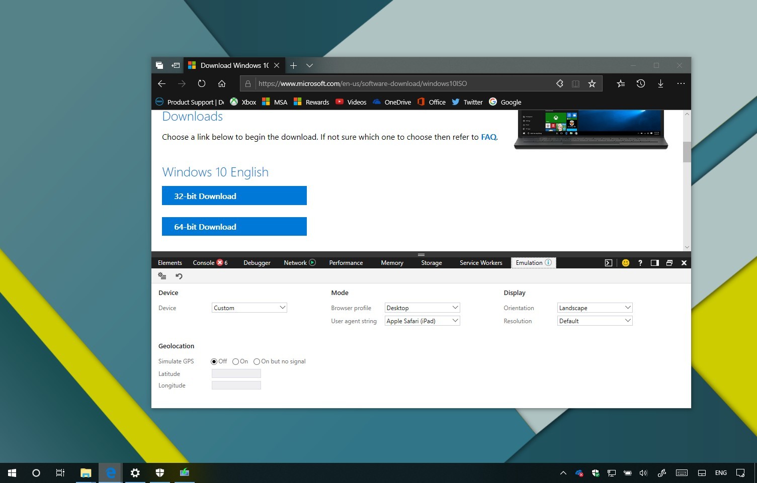Open Xbox favorites bar link
The width and height of the screenshot is (757, 483).
243,102
